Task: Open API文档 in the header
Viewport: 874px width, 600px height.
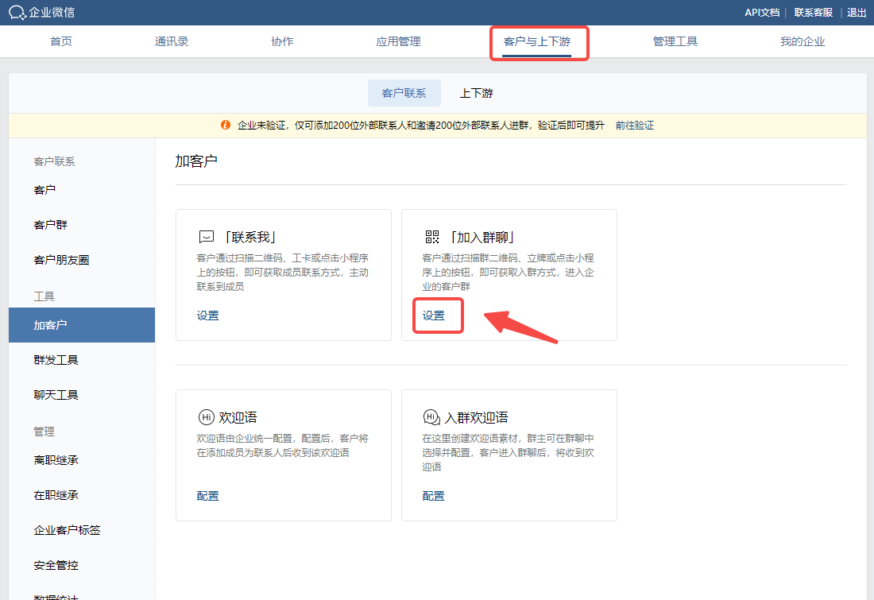Action: point(761,13)
